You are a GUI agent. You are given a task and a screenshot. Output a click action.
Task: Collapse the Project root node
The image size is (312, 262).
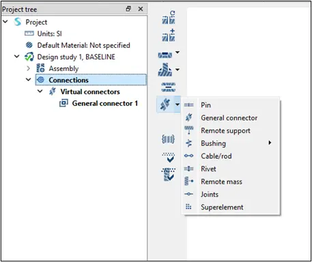click(5, 22)
